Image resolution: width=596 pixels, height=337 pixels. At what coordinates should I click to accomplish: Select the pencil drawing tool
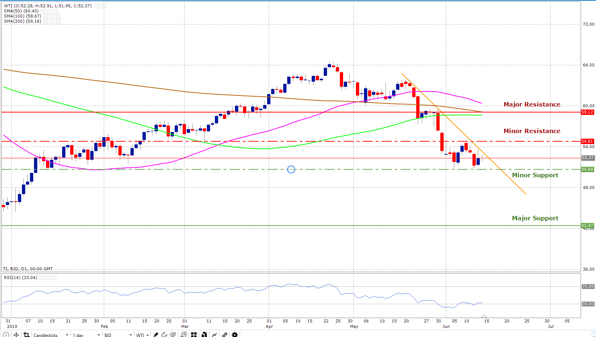pos(156,334)
